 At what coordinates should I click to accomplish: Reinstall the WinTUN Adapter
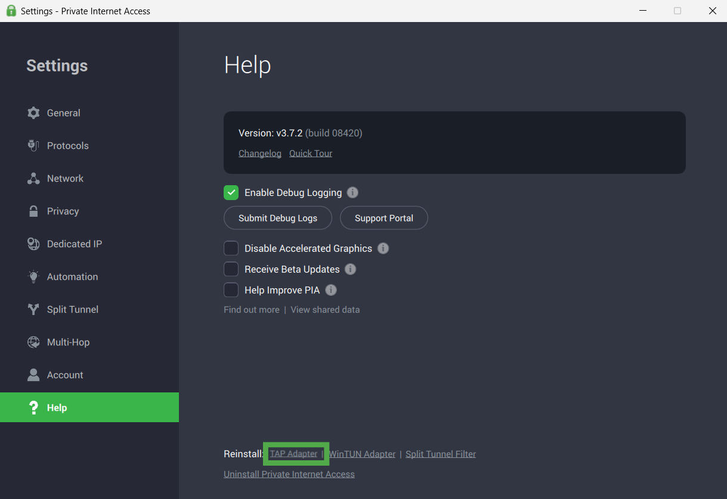pyautogui.click(x=362, y=454)
